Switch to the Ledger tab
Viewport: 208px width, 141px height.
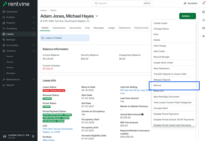tap(111, 28)
